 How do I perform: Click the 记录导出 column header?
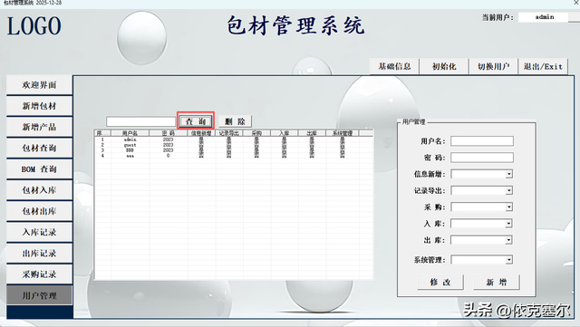(229, 133)
